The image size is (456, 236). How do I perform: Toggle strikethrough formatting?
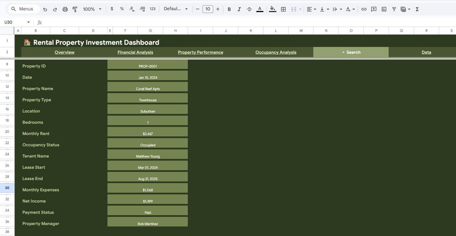(x=249, y=9)
